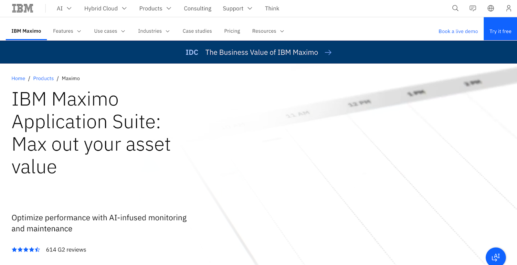Screen dimensions: 517x265
Task: Open the Case studies tab
Action: point(197,31)
